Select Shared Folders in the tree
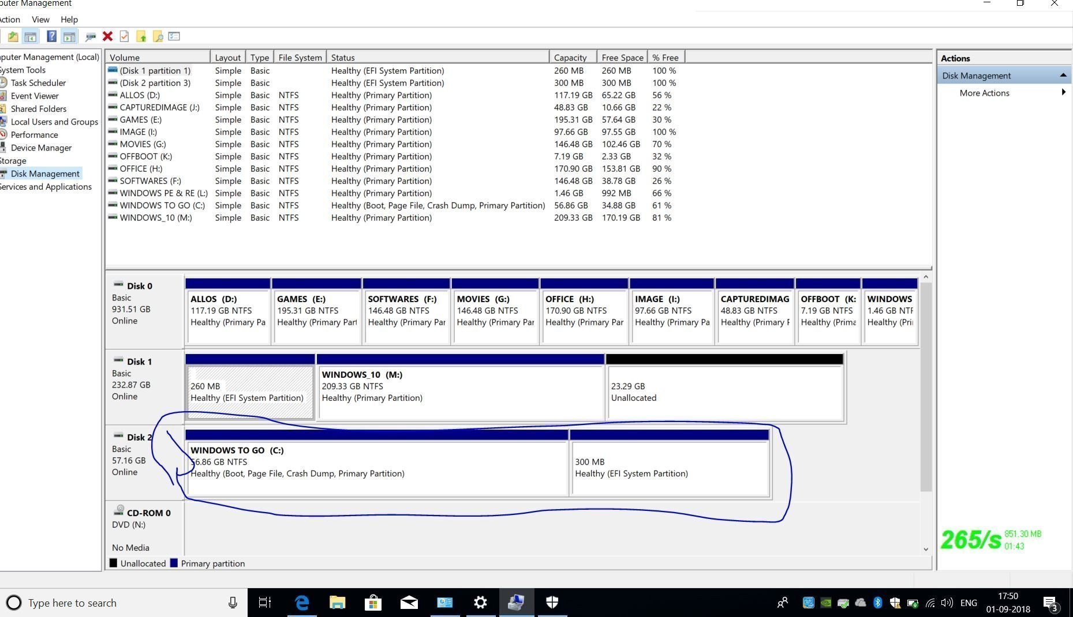Image resolution: width=1073 pixels, height=617 pixels. coord(38,108)
